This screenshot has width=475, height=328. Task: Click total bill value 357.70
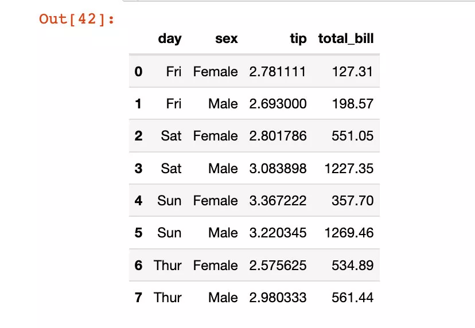pos(353,201)
